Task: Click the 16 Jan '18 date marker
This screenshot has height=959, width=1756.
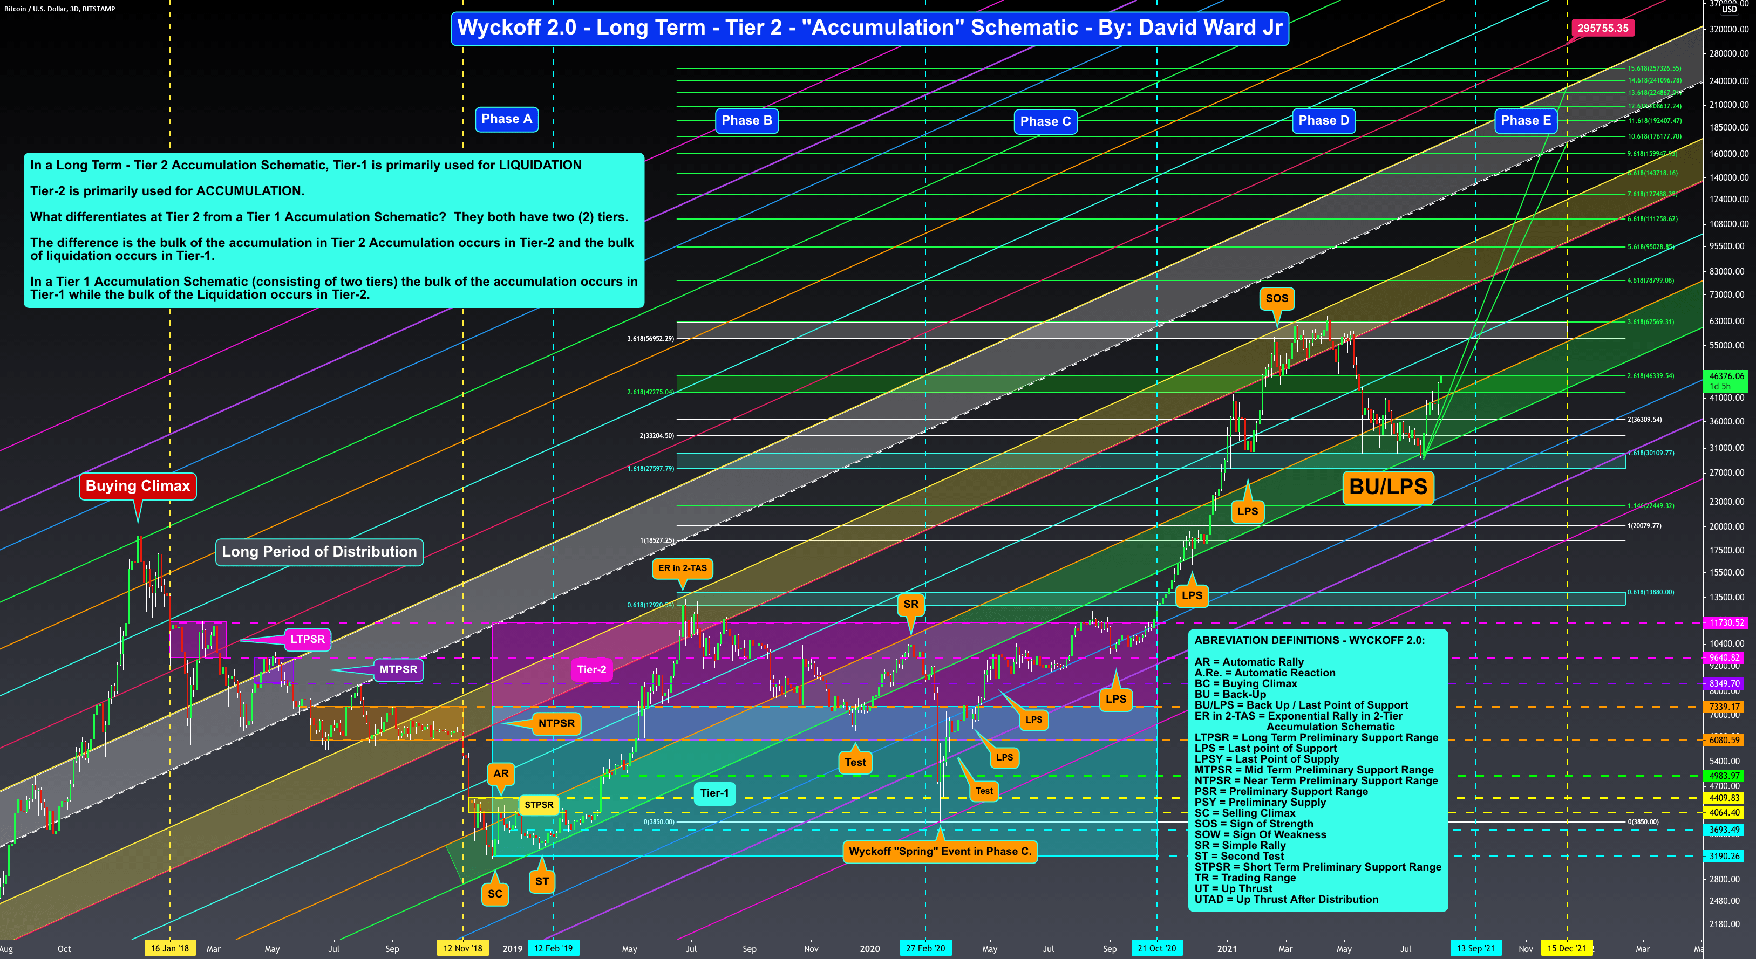Action: tap(170, 948)
